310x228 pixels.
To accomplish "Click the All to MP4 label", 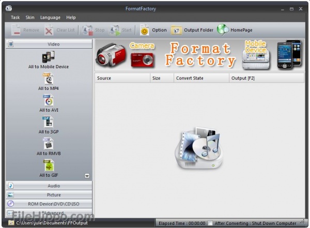I will 49,88.
